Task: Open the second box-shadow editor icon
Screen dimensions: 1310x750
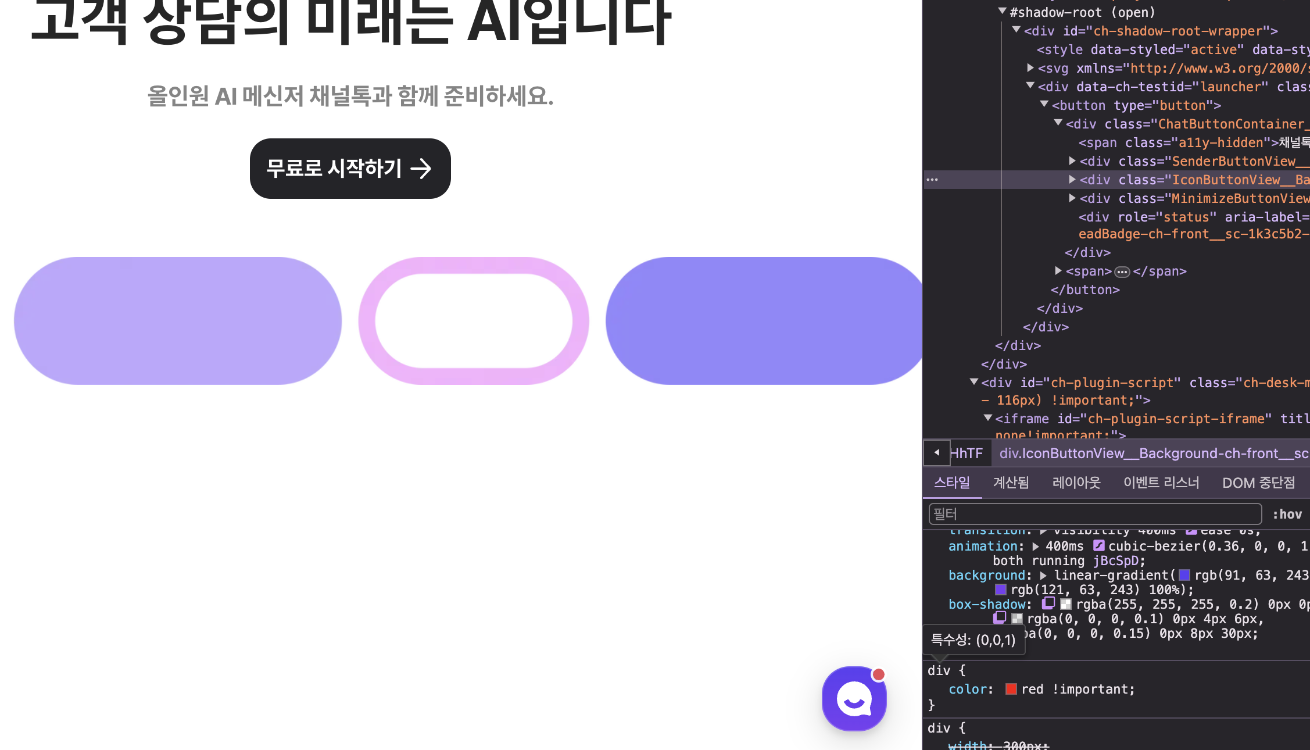Action: pos(999,618)
